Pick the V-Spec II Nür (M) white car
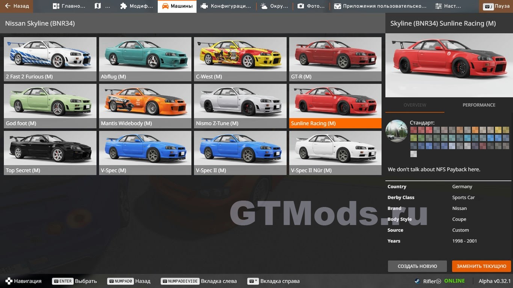 click(335, 153)
